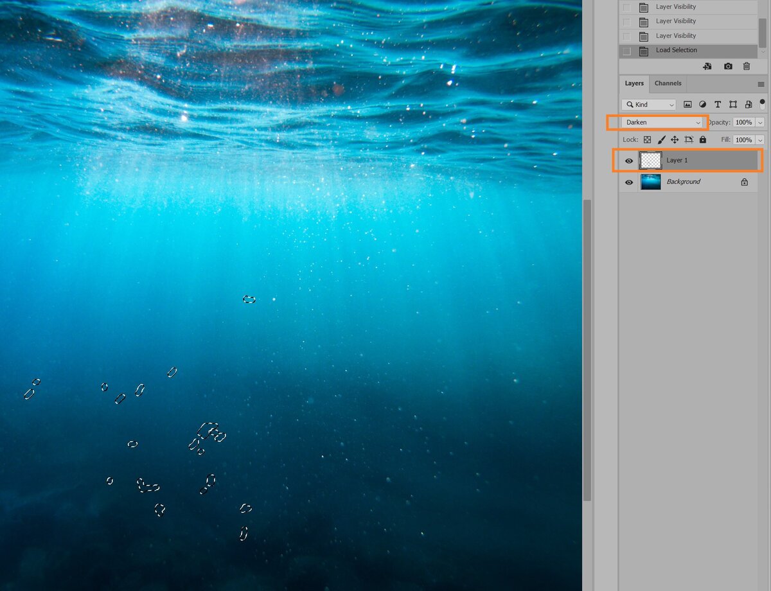
Task: Delete current history state using trash icon
Action: (x=746, y=66)
